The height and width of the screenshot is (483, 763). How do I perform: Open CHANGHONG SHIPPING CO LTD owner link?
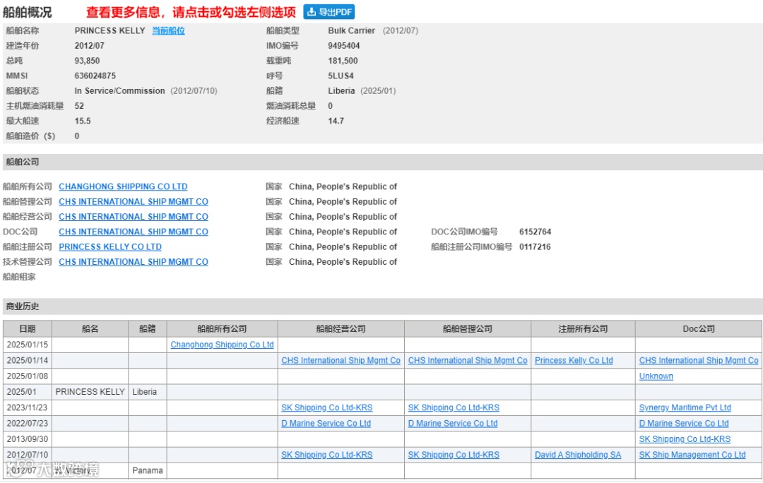(x=123, y=186)
